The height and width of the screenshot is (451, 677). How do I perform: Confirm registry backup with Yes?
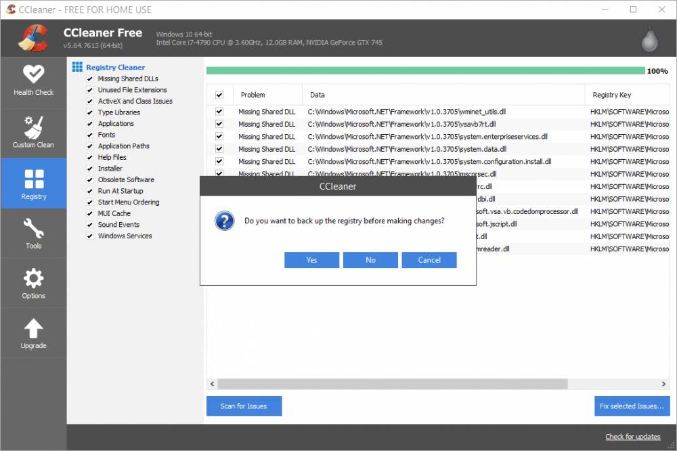pyautogui.click(x=311, y=260)
